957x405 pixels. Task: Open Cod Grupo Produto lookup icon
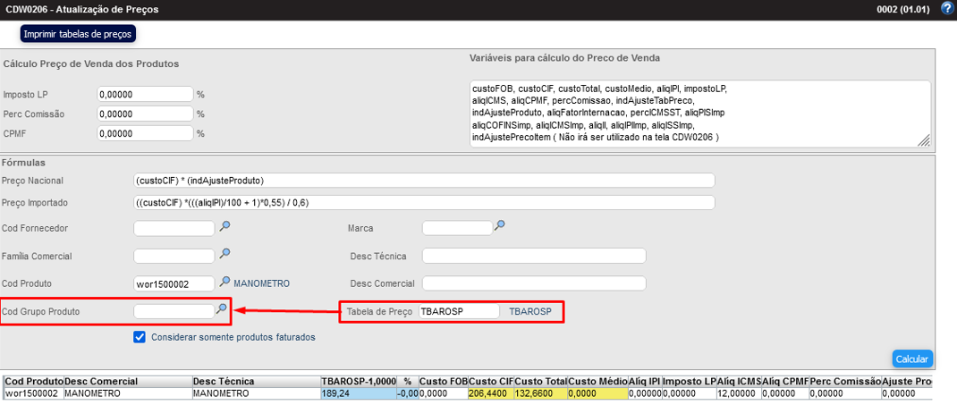point(221,309)
